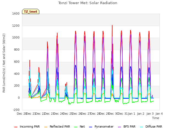Image resolution: width=176 pixels, height=132 pixels.
Task: Toggle the Diffuse PAR legend entry
Action: coord(151,127)
